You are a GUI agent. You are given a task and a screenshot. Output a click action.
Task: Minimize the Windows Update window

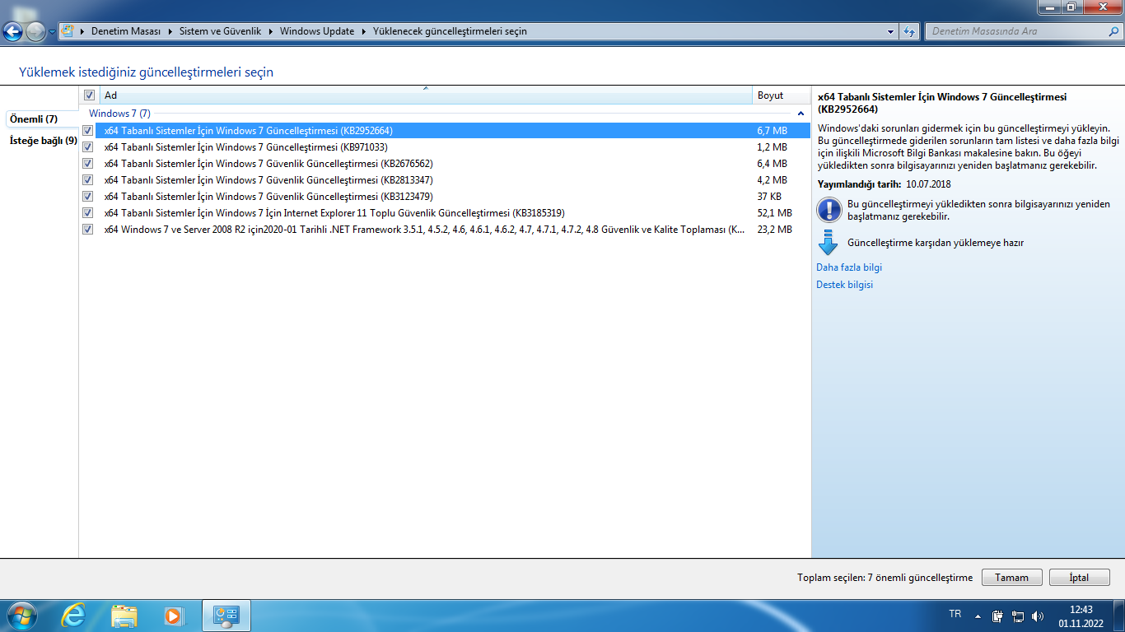pos(1049,7)
